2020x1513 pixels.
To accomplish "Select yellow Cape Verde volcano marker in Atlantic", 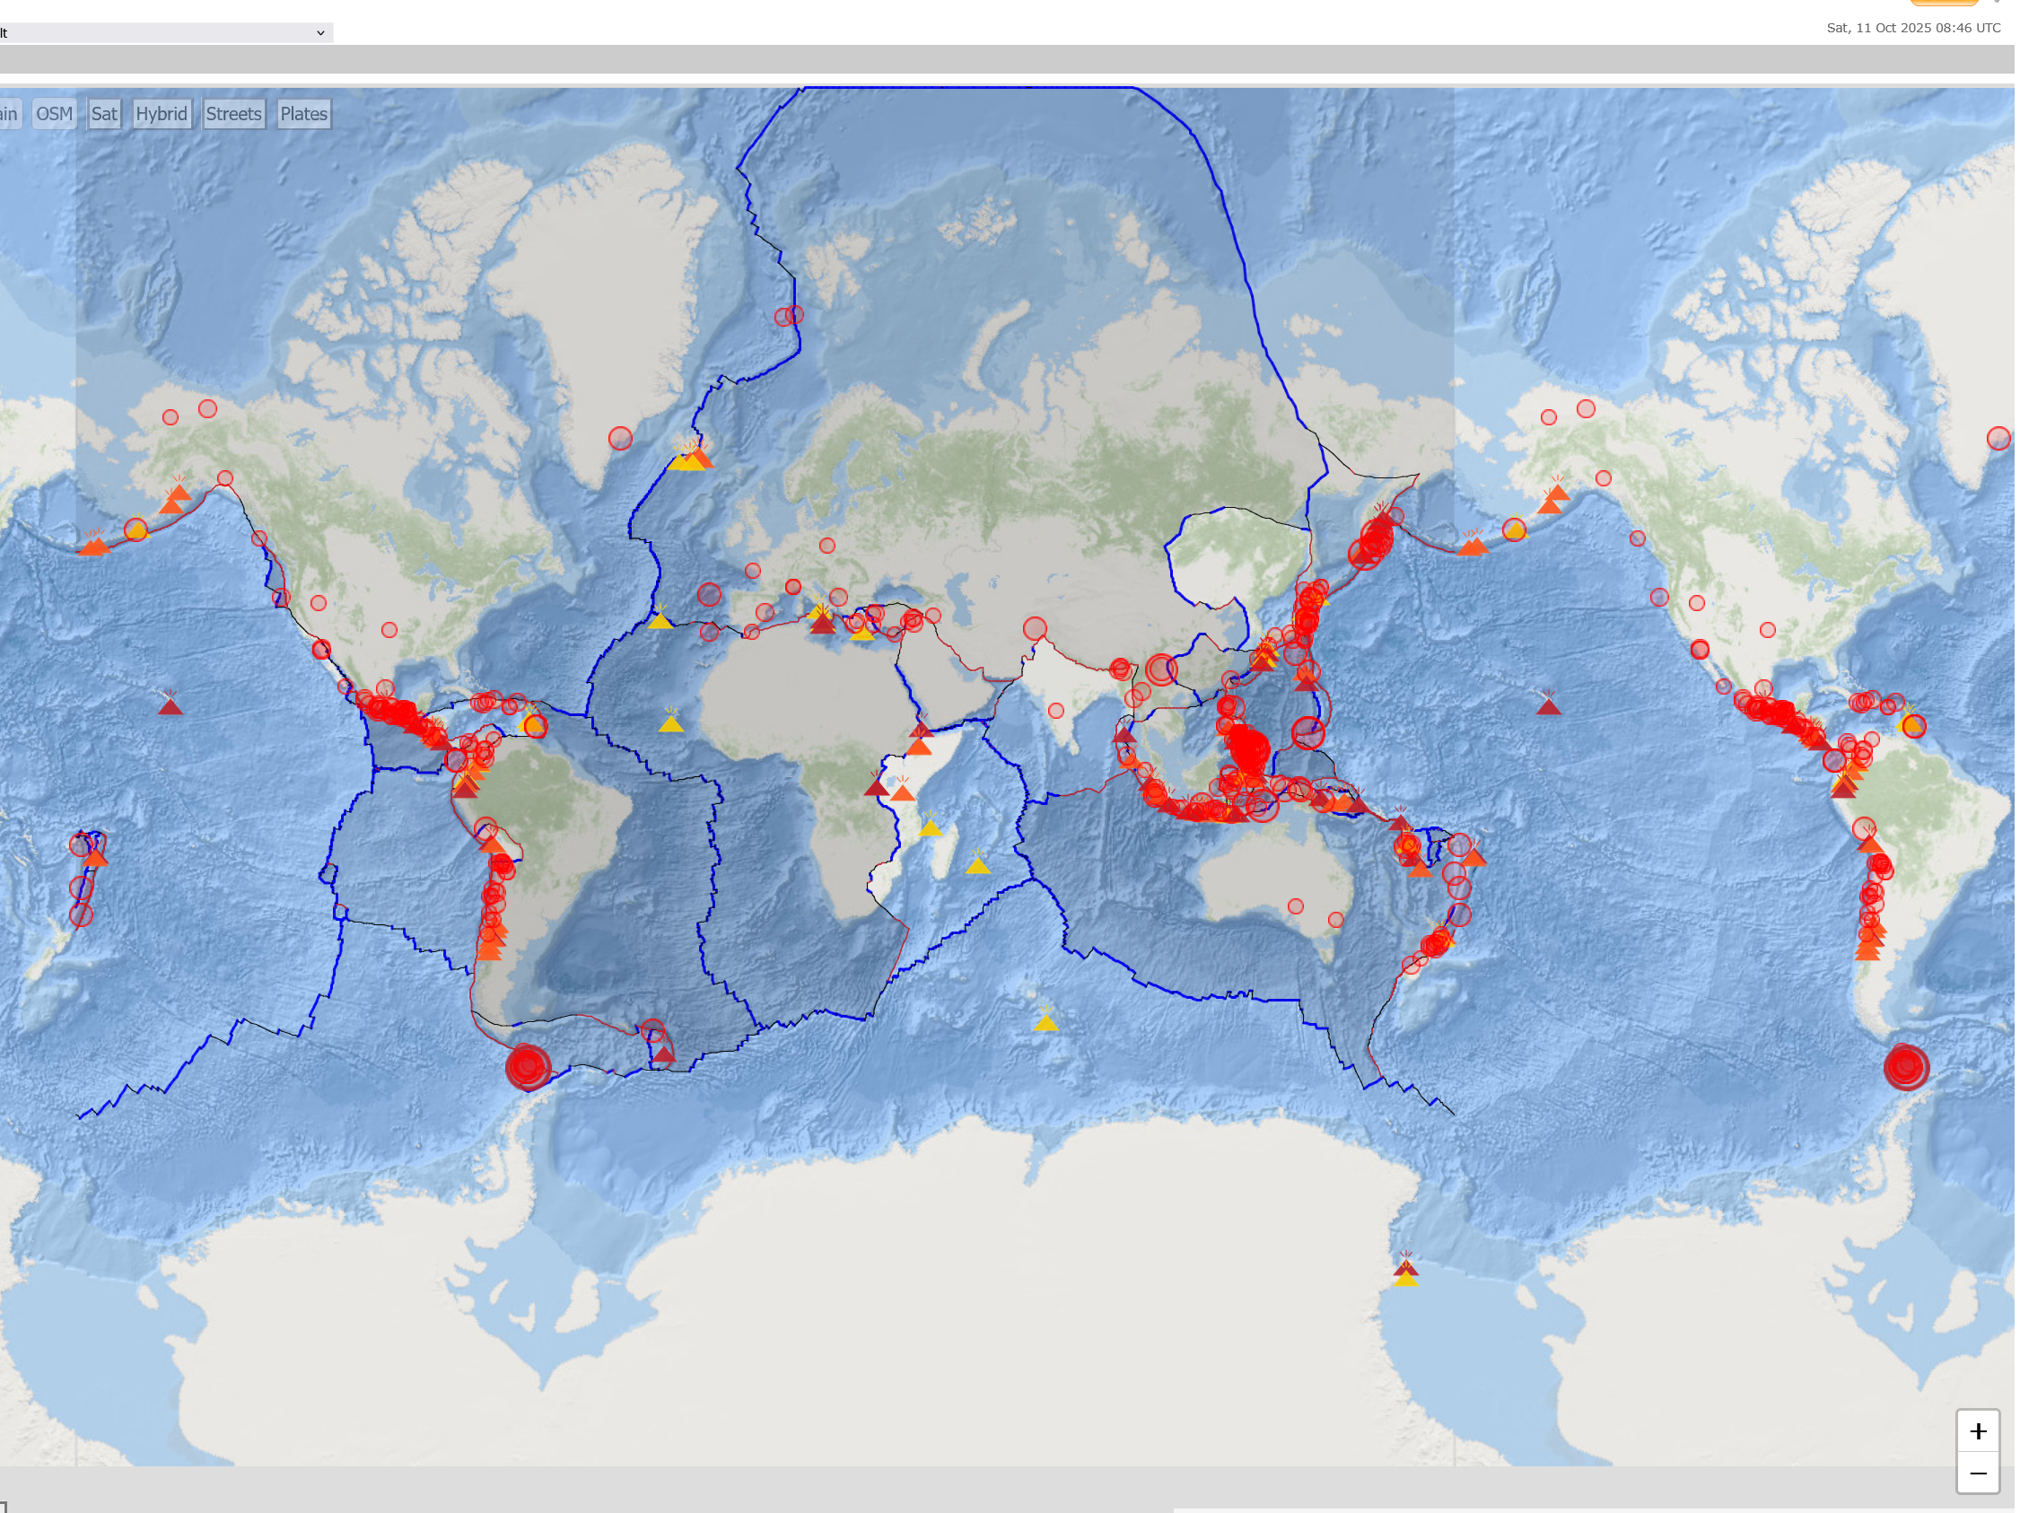I will click(672, 725).
